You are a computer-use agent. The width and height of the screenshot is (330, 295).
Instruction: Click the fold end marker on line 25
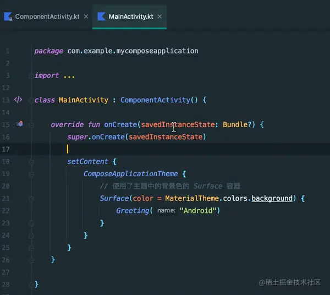(31, 248)
